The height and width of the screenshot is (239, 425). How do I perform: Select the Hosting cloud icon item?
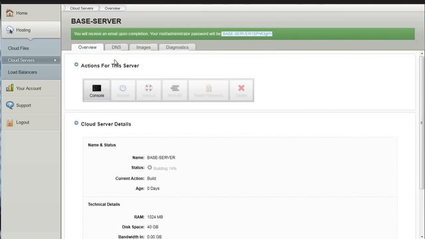pos(31,30)
